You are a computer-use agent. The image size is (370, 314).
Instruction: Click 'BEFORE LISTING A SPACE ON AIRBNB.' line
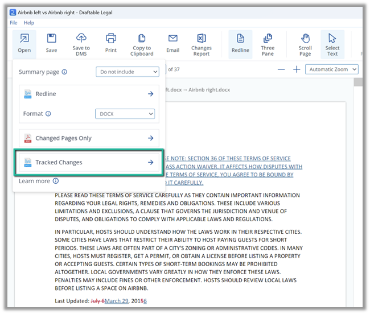click(x=101, y=288)
